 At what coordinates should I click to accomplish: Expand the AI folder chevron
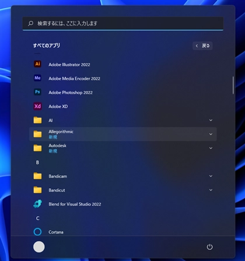[211, 120]
